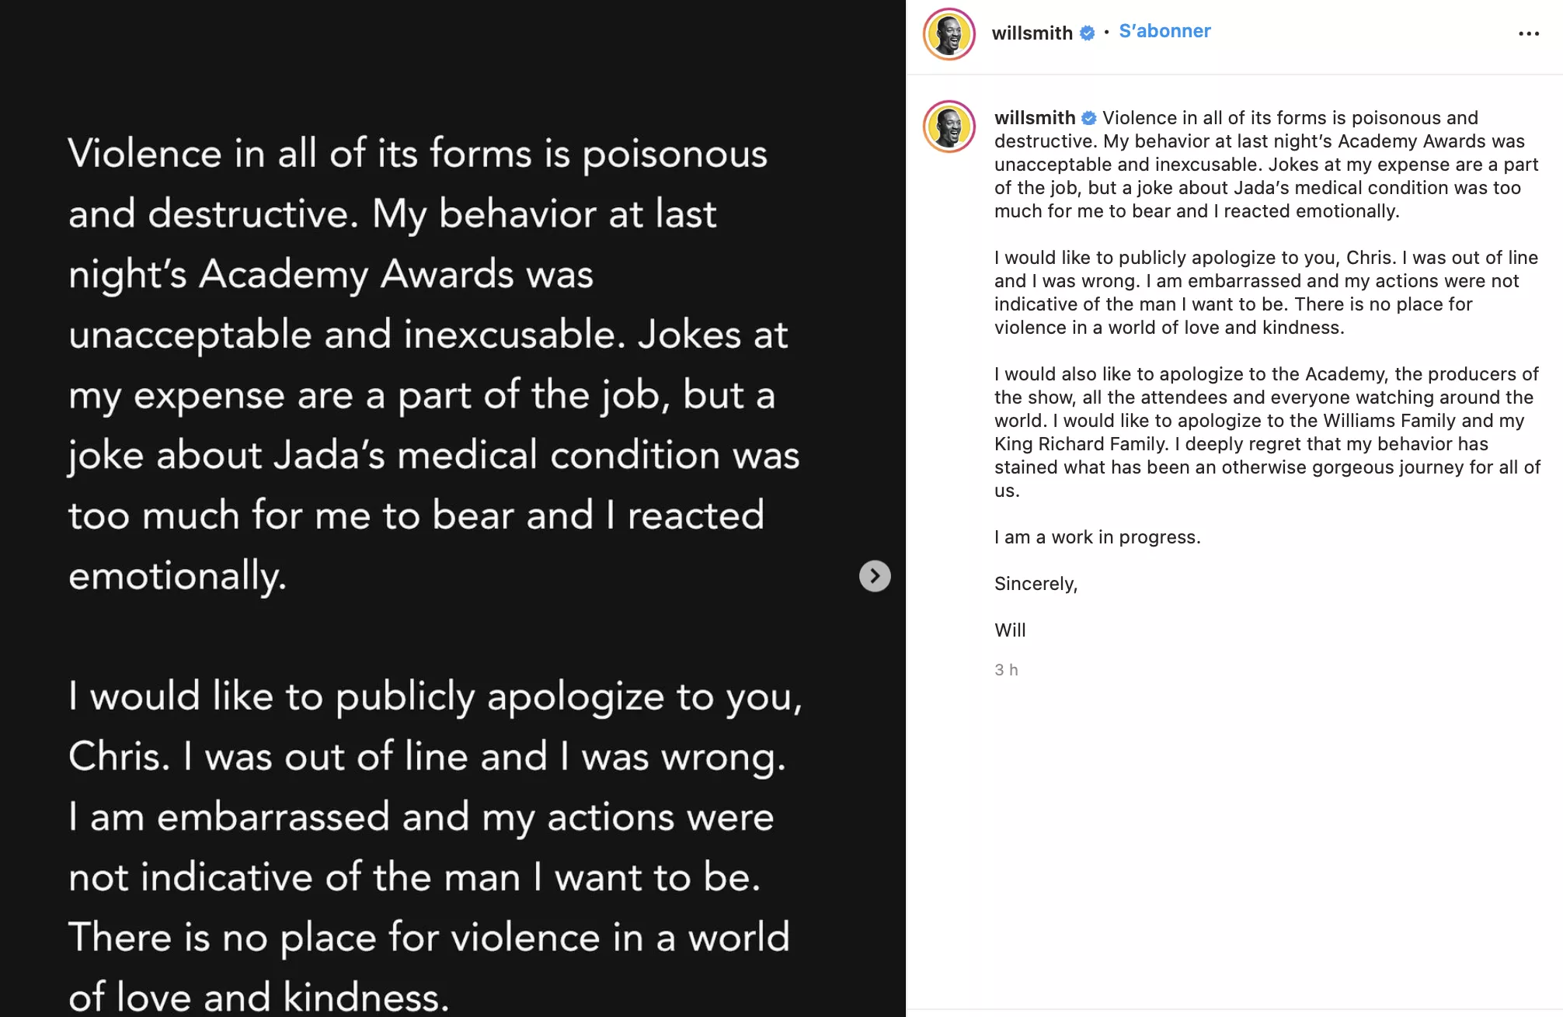This screenshot has width=1563, height=1017.
Task: Open willsmith profile from header username
Action: pyautogui.click(x=1032, y=33)
